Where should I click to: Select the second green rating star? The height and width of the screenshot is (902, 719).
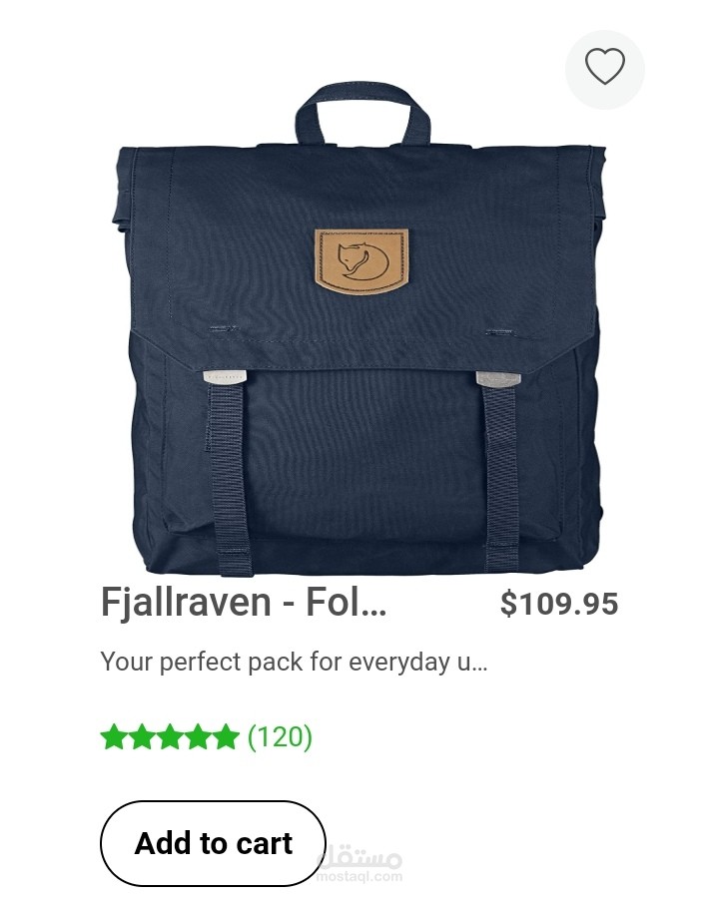[x=142, y=737]
